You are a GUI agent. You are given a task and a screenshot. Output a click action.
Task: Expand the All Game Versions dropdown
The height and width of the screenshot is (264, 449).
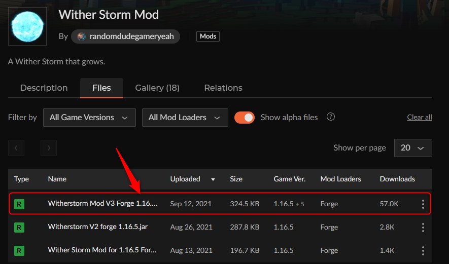89,117
